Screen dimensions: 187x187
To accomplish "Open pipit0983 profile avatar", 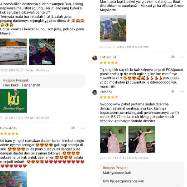I will tap(95, 93).
